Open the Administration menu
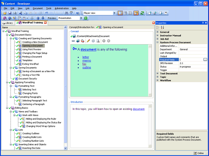The width and height of the screenshot is (209, 156). pos(62,8)
